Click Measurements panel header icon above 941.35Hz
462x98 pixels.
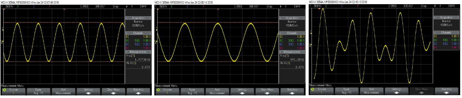tap(280, 52)
